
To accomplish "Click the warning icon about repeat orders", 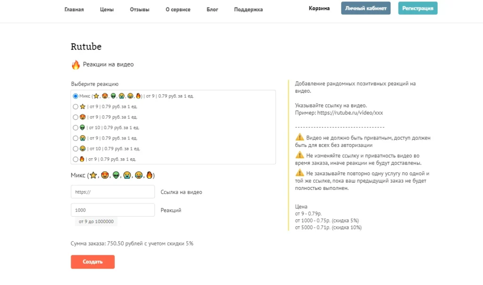I will click(300, 173).
